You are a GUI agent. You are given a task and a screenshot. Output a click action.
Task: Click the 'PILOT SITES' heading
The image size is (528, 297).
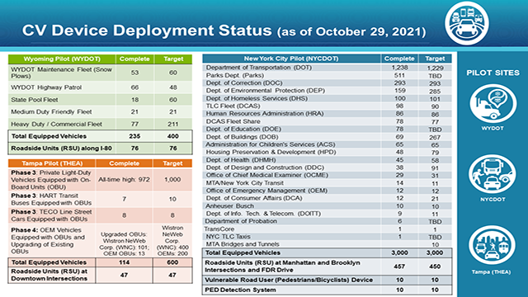click(493, 73)
